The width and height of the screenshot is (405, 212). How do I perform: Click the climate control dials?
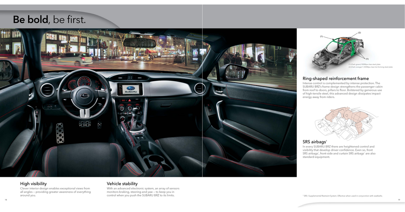[x=129, y=109]
